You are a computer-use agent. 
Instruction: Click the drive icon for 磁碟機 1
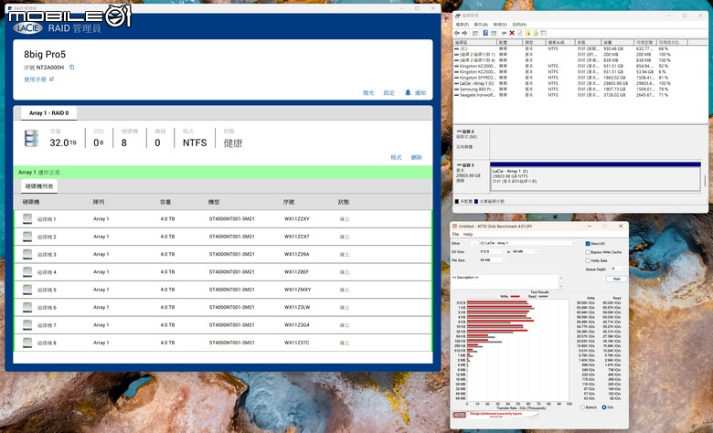click(x=27, y=218)
